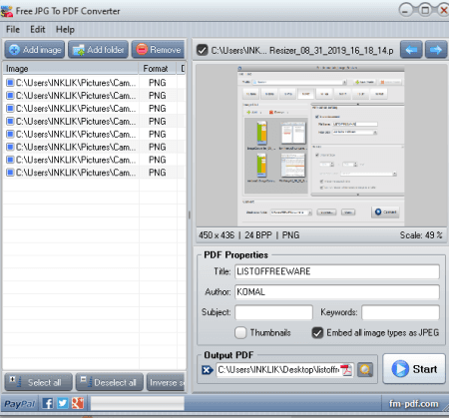Select the first PNG file row in list
449x418 pixels.
pyautogui.click(x=95, y=83)
